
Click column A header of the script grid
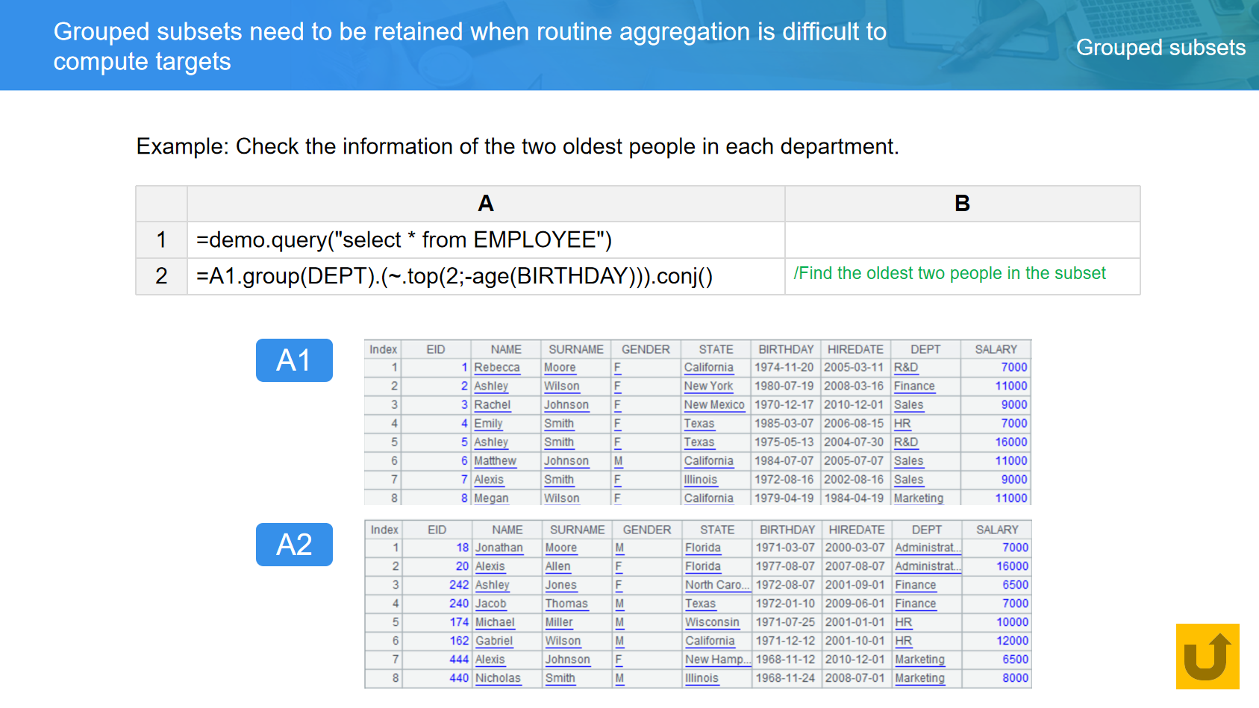tap(485, 204)
